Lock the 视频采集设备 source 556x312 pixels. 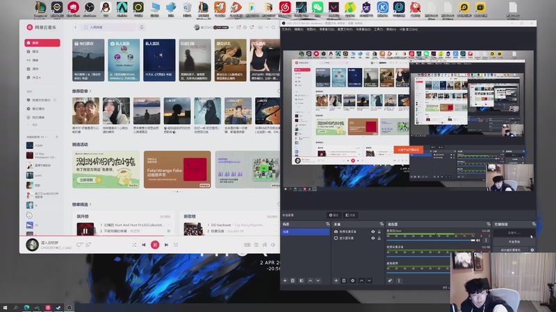(x=379, y=232)
